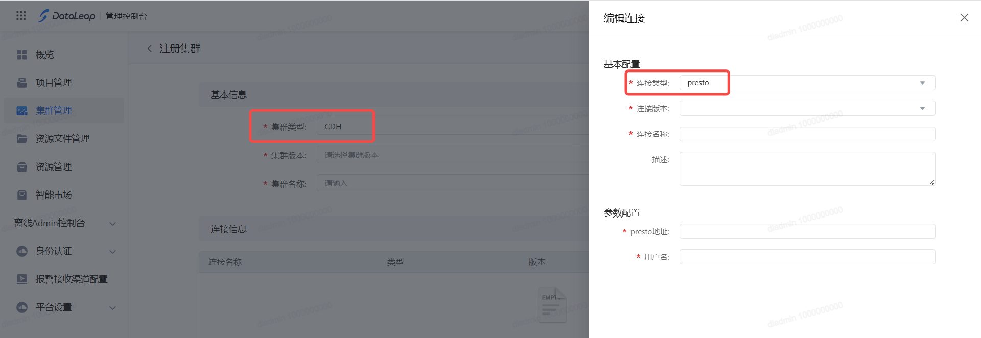Viewport: 981px width, 338px height.
Task: Click the 描述 text area
Action: (807, 168)
